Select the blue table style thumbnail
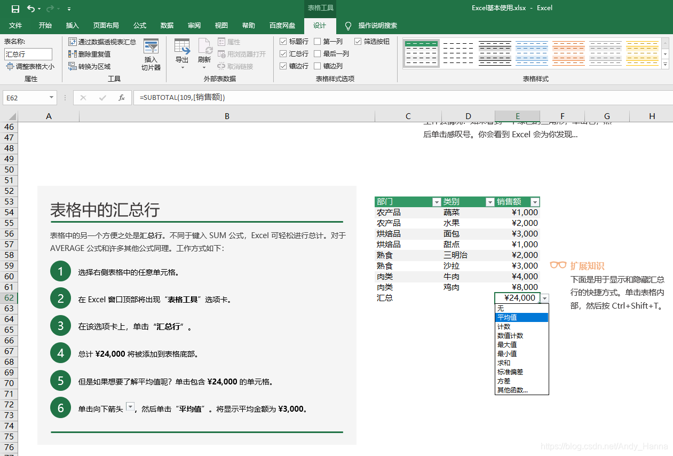Viewport: 673px width, 456px height. point(532,53)
